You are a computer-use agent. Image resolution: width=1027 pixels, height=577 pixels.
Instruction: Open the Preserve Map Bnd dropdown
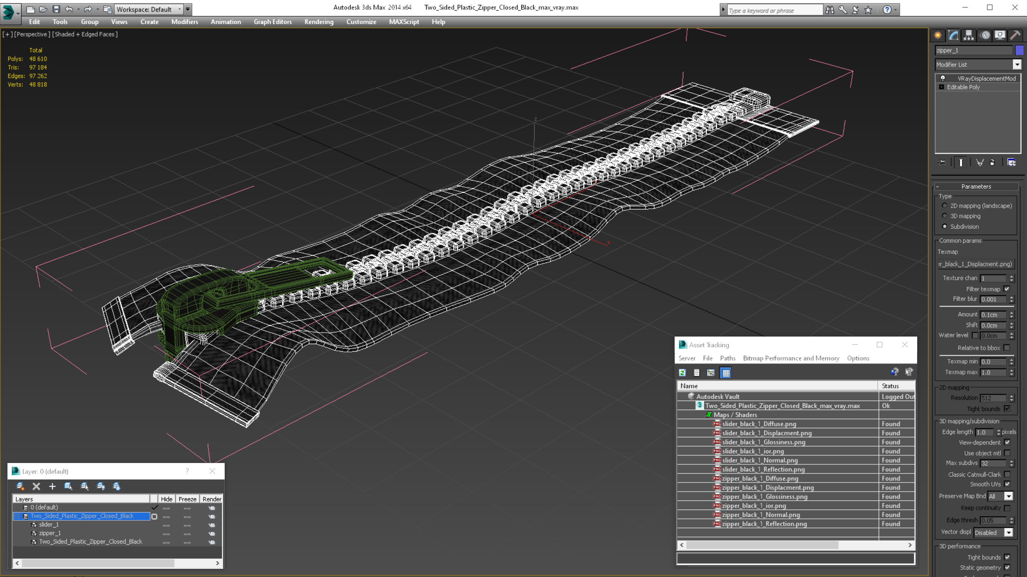[x=1008, y=496]
